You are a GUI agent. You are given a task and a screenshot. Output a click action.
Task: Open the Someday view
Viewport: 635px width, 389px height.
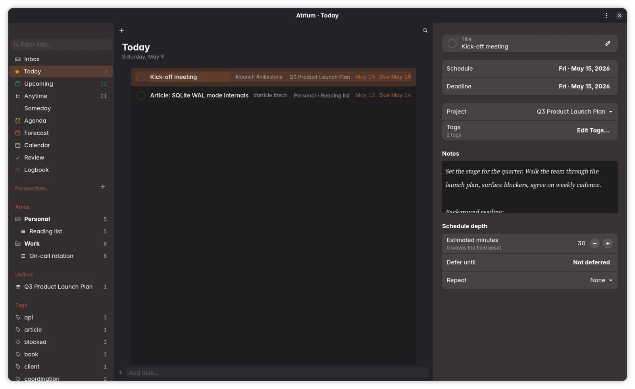[x=61, y=108]
